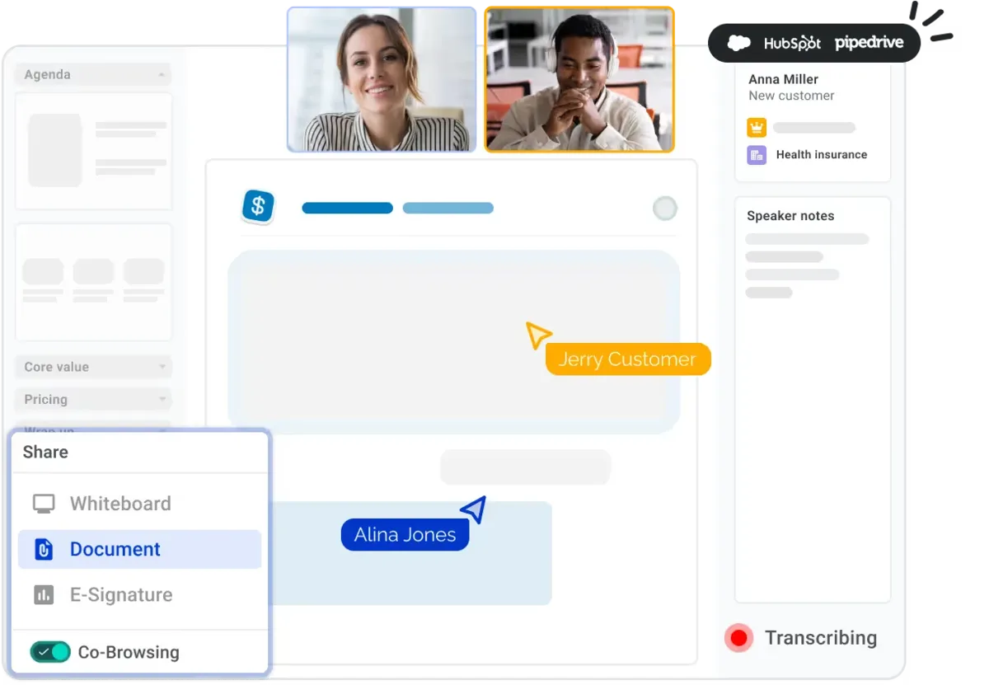This screenshot has height=685, width=989.
Task: Click the Speaker notes heading
Action: pos(790,216)
